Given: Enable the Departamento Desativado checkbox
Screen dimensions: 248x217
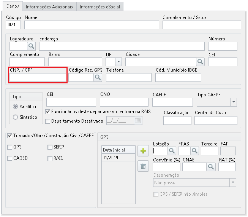Looking at the screenshot, I should (x=48, y=121).
